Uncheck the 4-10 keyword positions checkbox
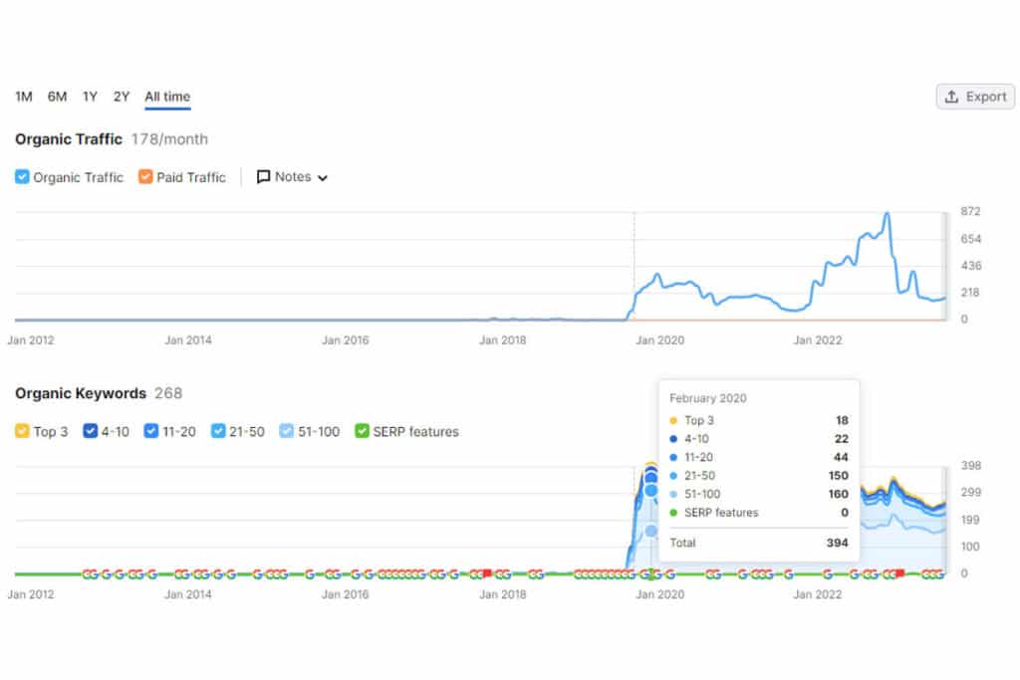Image resolution: width=1020 pixels, height=680 pixels. 91,431
